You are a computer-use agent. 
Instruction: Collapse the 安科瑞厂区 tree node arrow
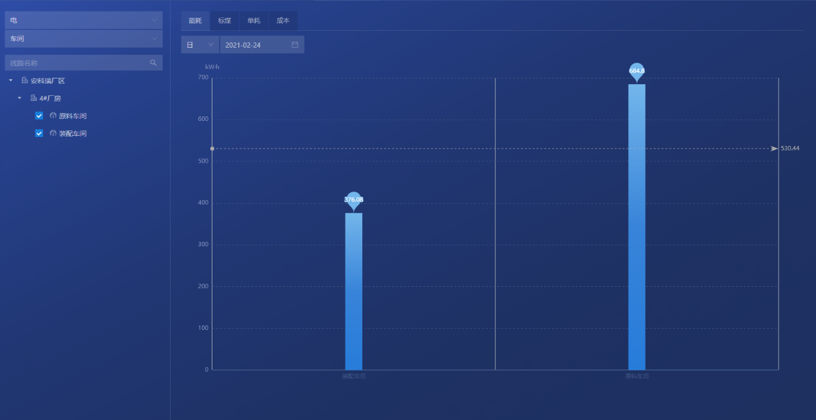(x=11, y=80)
